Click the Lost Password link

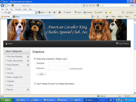click(76, 69)
